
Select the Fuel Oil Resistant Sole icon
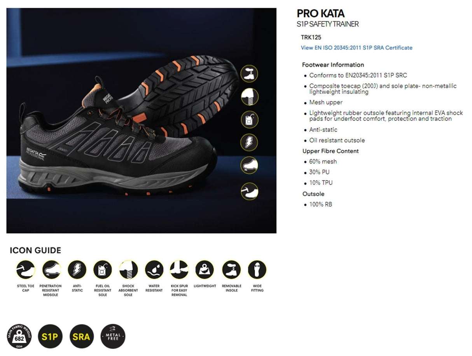click(103, 270)
